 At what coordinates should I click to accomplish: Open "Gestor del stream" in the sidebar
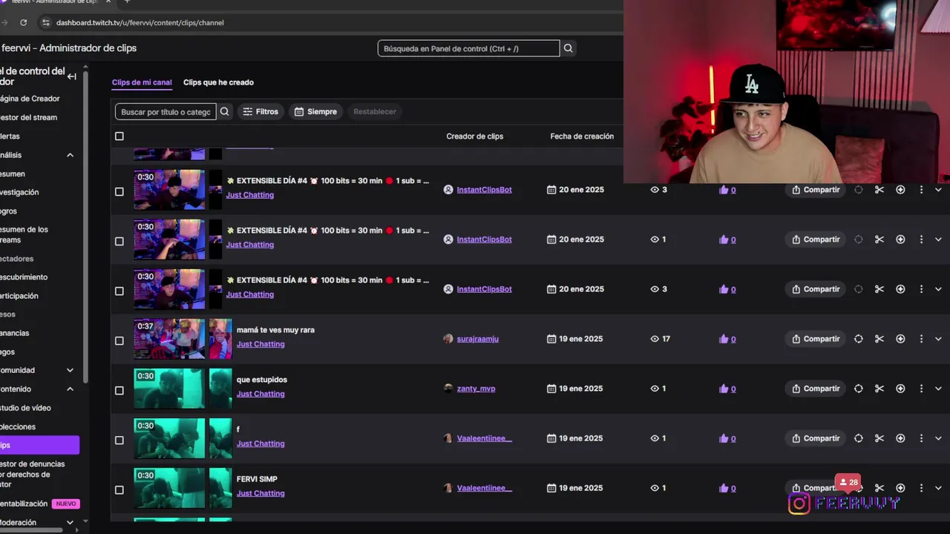28,117
